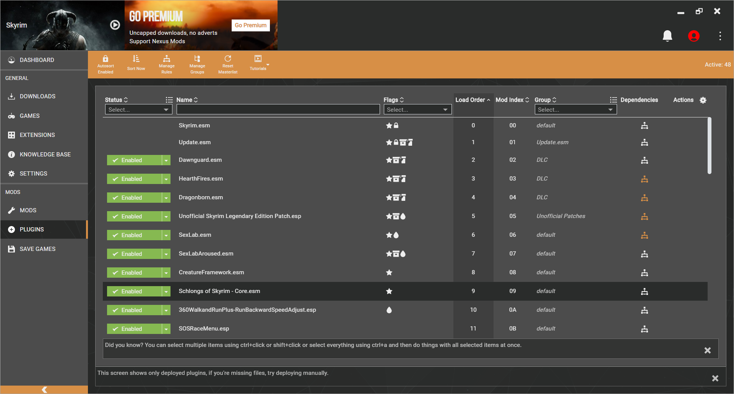Open the red user profile icon
The width and height of the screenshot is (734, 394).
click(694, 36)
